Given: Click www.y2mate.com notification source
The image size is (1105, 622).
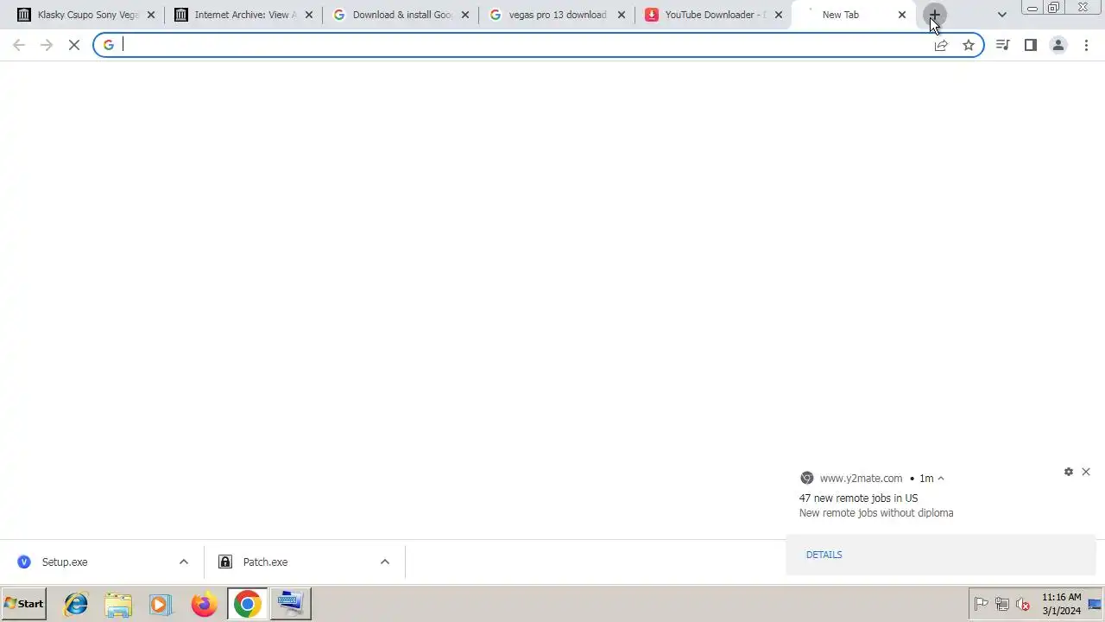Looking at the screenshot, I should pos(861,479).
